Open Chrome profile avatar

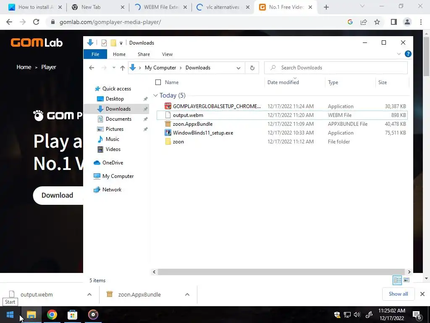pyautogui.click(x=407, y=22)
